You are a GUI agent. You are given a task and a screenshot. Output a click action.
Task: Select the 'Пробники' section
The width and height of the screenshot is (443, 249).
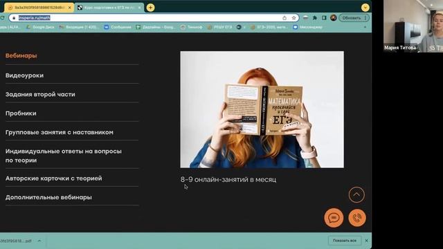(21, 113)
